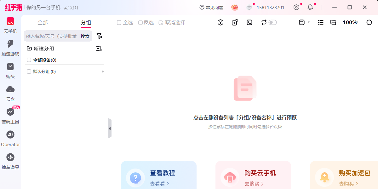
Task: Open the view mode dropdown arrow
Action: tap(309, 22)
